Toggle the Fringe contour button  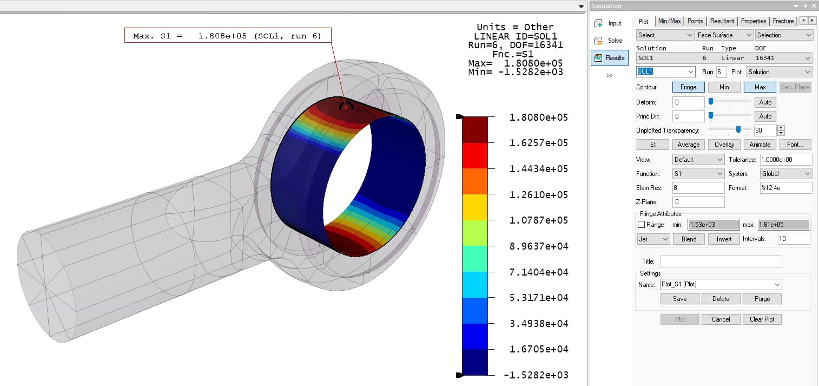click(x=688, y=87)
